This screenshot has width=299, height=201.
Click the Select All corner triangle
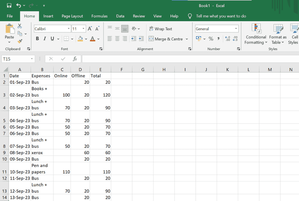coord(6,69)
